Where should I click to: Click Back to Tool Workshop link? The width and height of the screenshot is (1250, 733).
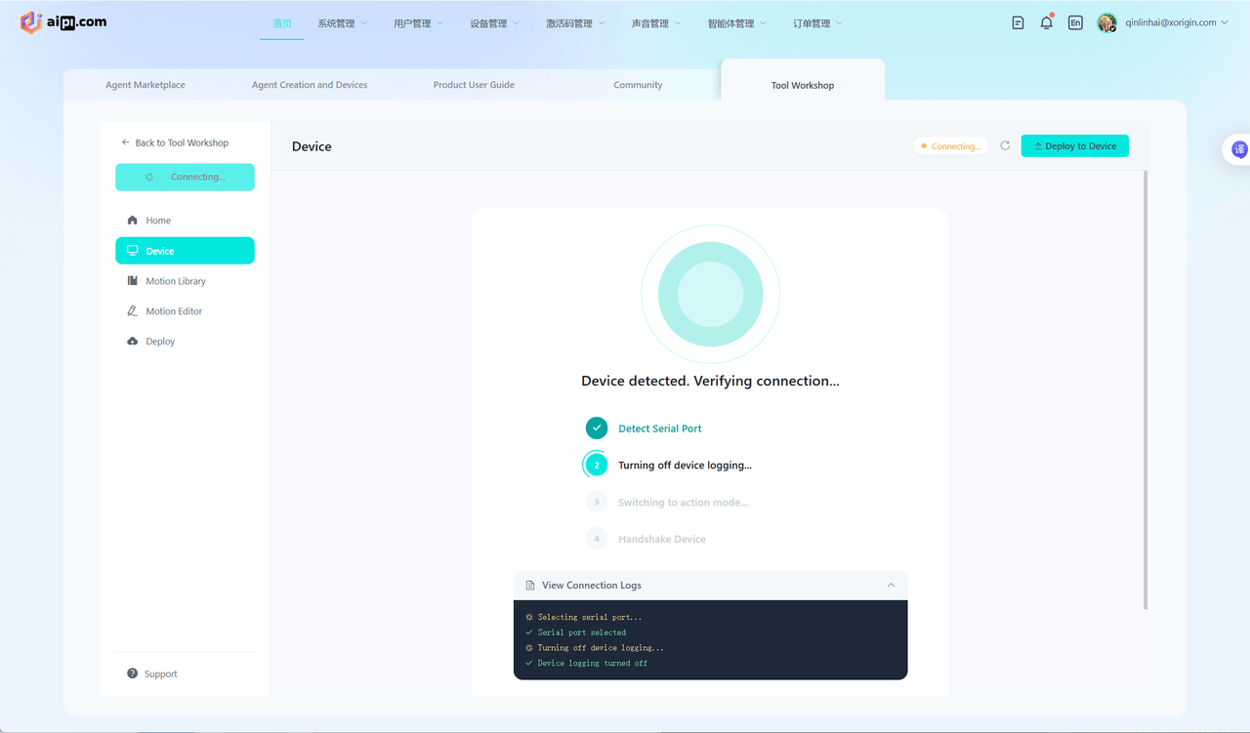click(175, 143)
